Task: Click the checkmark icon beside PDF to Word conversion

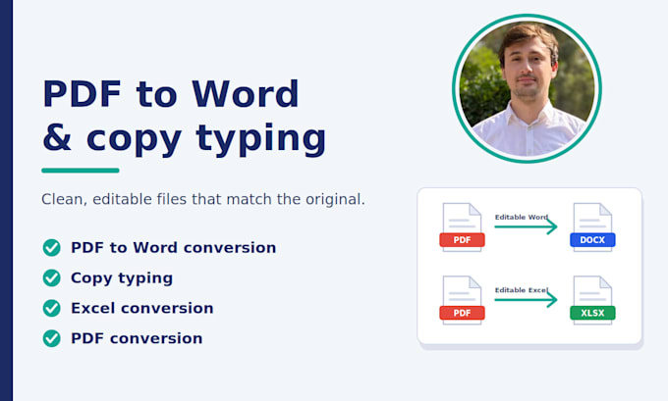Action: click(x=51, y=247)
